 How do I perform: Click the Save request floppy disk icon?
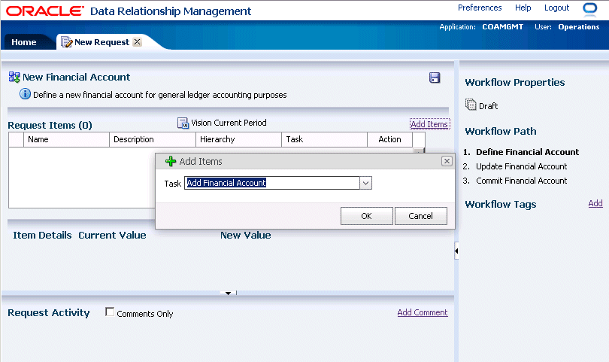435,78
